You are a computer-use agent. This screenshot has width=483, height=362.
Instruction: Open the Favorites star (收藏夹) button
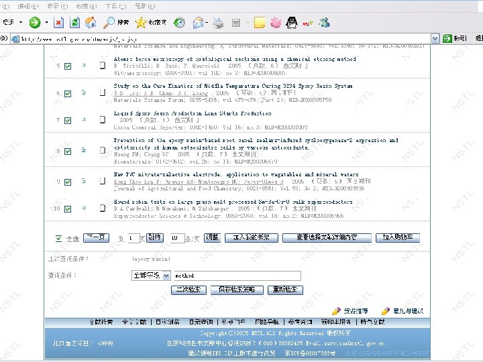(x=151, y=23)
